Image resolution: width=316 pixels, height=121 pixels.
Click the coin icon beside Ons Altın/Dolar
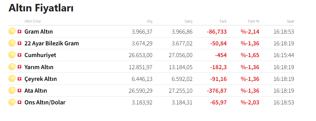click(x=12, y=102)
